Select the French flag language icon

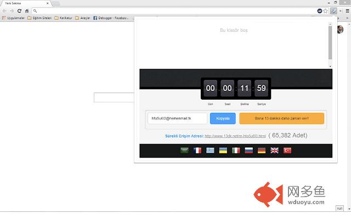click(197, 150)
